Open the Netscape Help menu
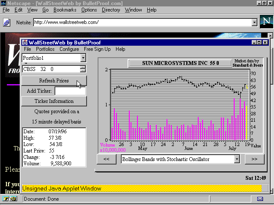 coord(152,10)
